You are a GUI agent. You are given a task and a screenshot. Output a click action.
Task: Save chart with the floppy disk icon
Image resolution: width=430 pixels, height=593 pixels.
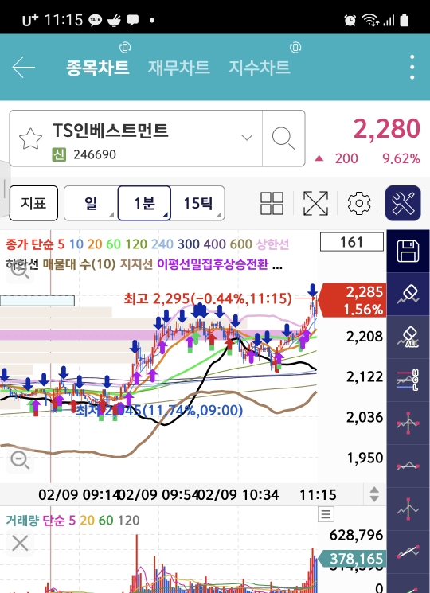pyautogui.click(x=408, y=251)
